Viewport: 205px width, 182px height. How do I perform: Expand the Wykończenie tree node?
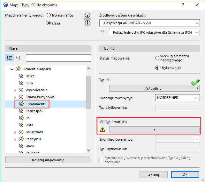(15, 90)
